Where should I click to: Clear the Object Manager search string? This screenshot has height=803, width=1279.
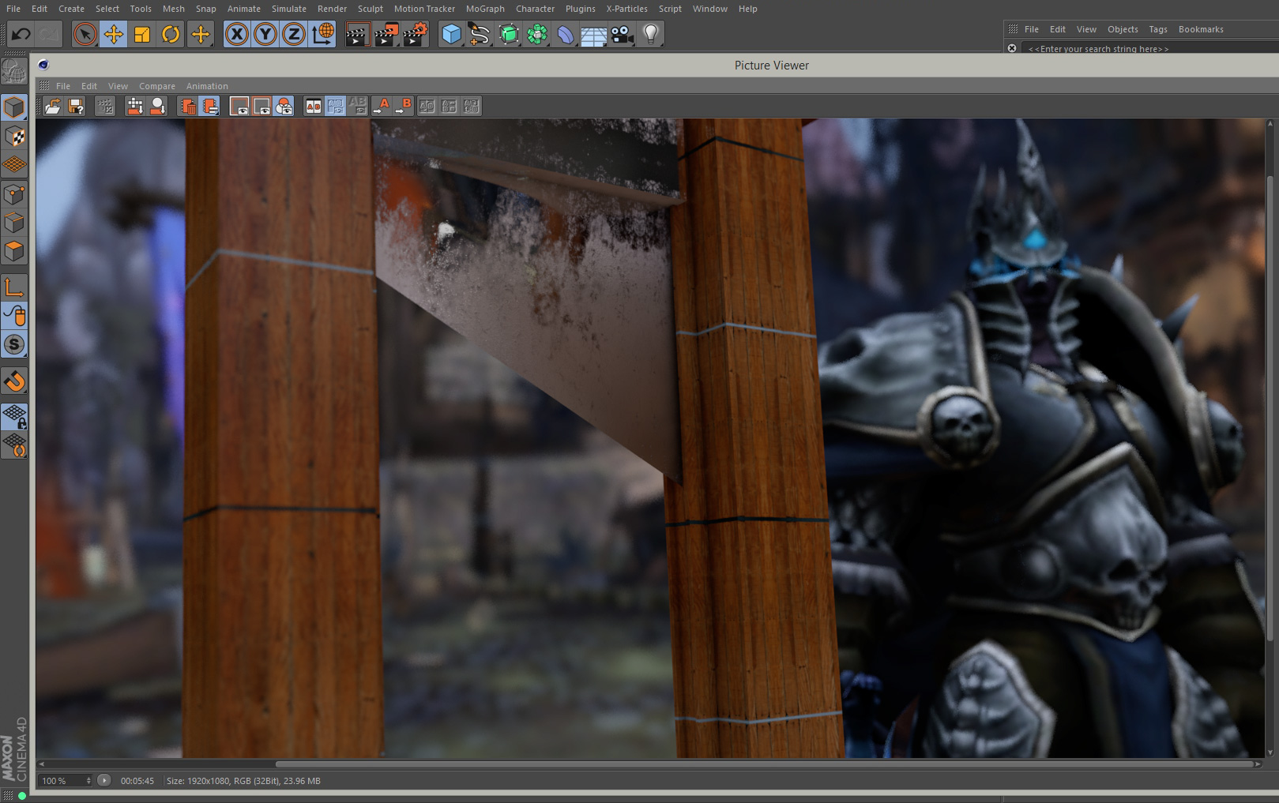click(1012, 48)
